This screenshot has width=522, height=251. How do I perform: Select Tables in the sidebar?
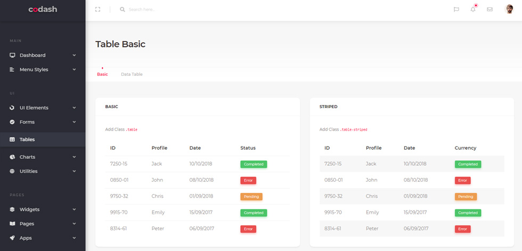43,140
